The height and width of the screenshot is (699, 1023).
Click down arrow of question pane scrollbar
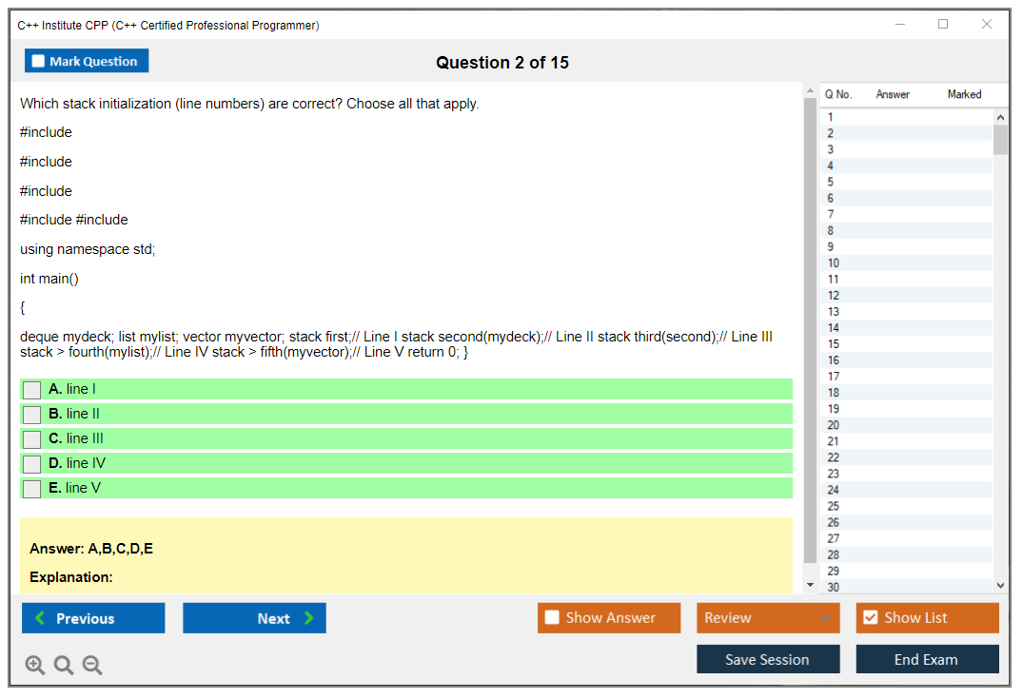tap(811, 585)
